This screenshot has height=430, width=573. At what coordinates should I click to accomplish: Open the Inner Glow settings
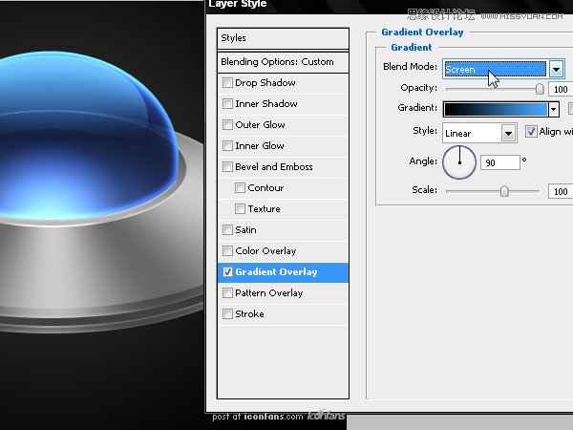260,146
